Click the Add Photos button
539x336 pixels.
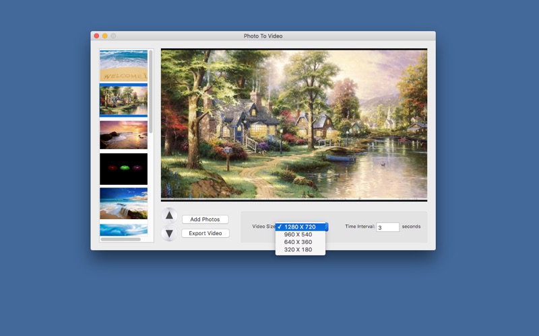point(205,220)
